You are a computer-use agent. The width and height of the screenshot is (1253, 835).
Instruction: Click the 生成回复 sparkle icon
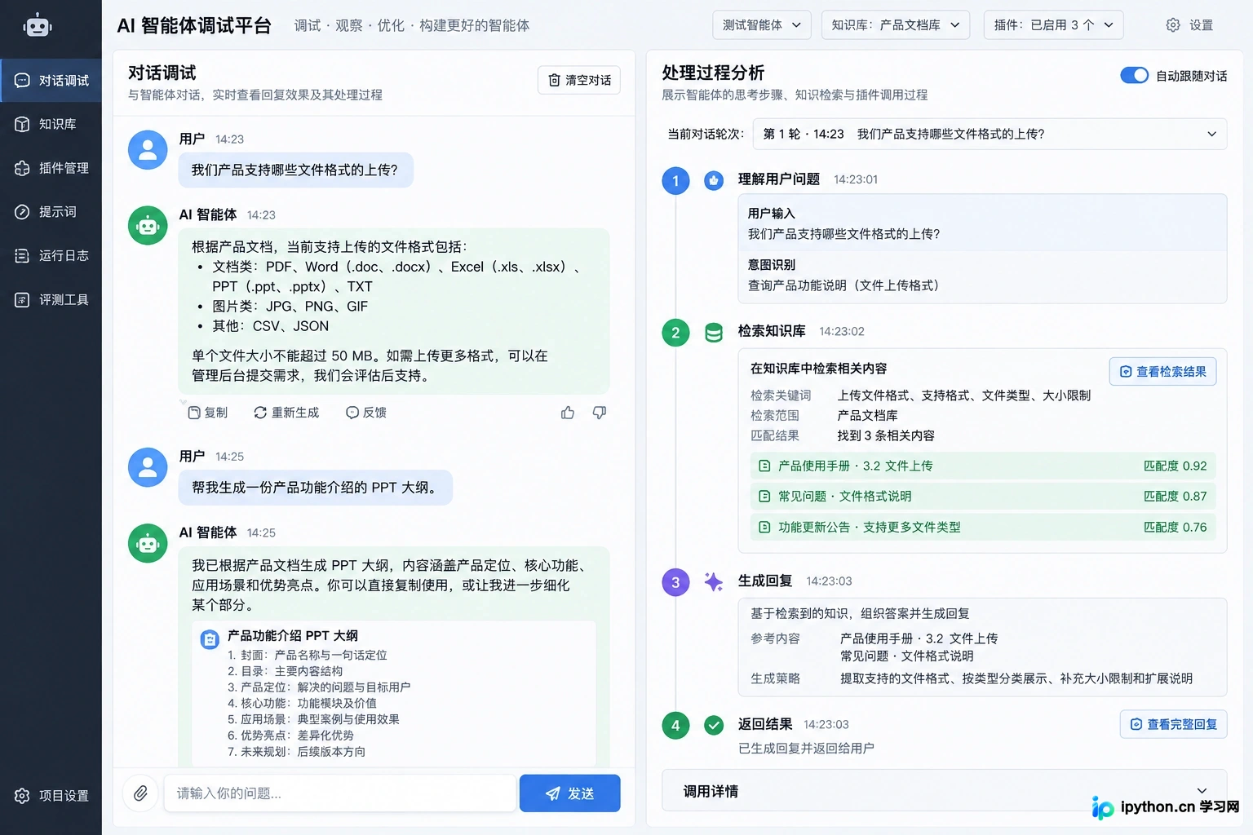(x=714, y=582)
